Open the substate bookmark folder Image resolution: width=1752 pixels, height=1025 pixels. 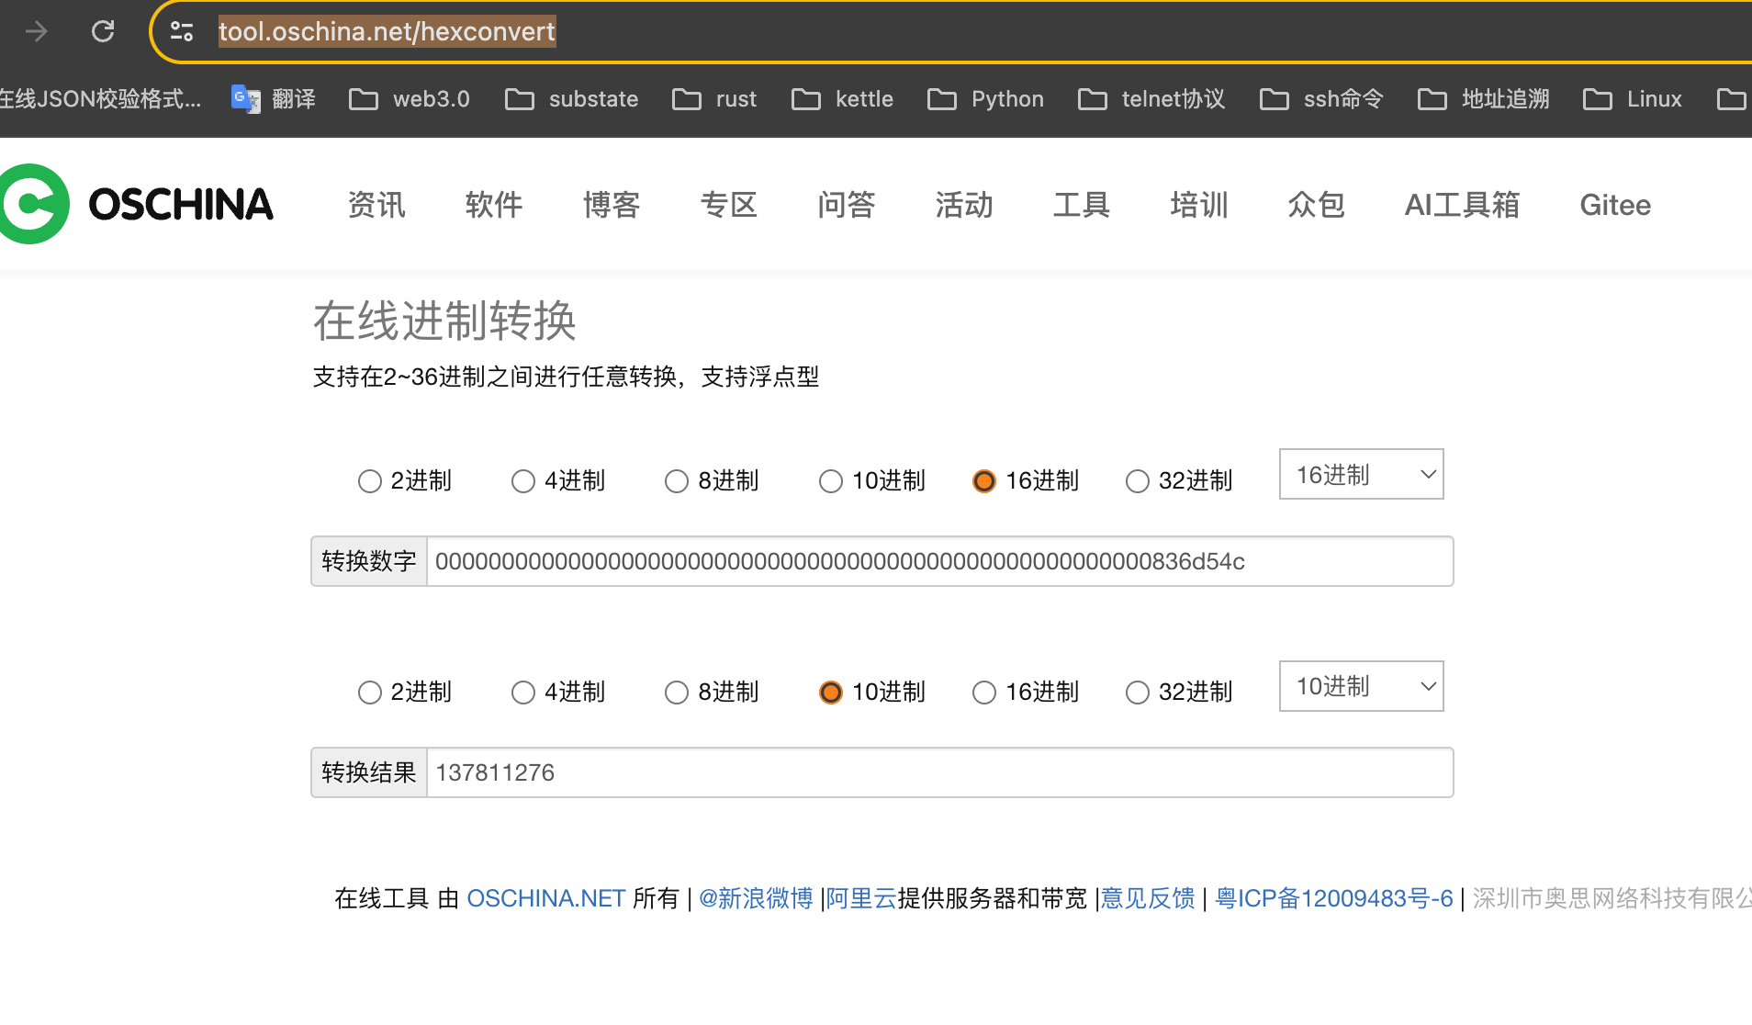pos(571,99)
